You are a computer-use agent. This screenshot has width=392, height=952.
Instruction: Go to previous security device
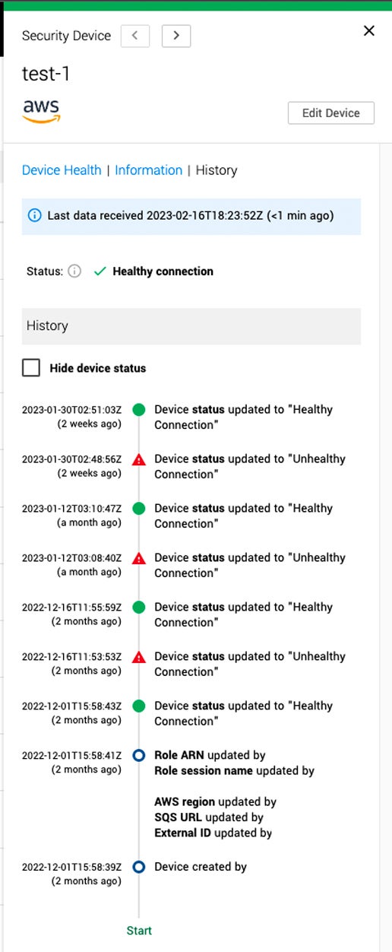click(x=136, y=35)
